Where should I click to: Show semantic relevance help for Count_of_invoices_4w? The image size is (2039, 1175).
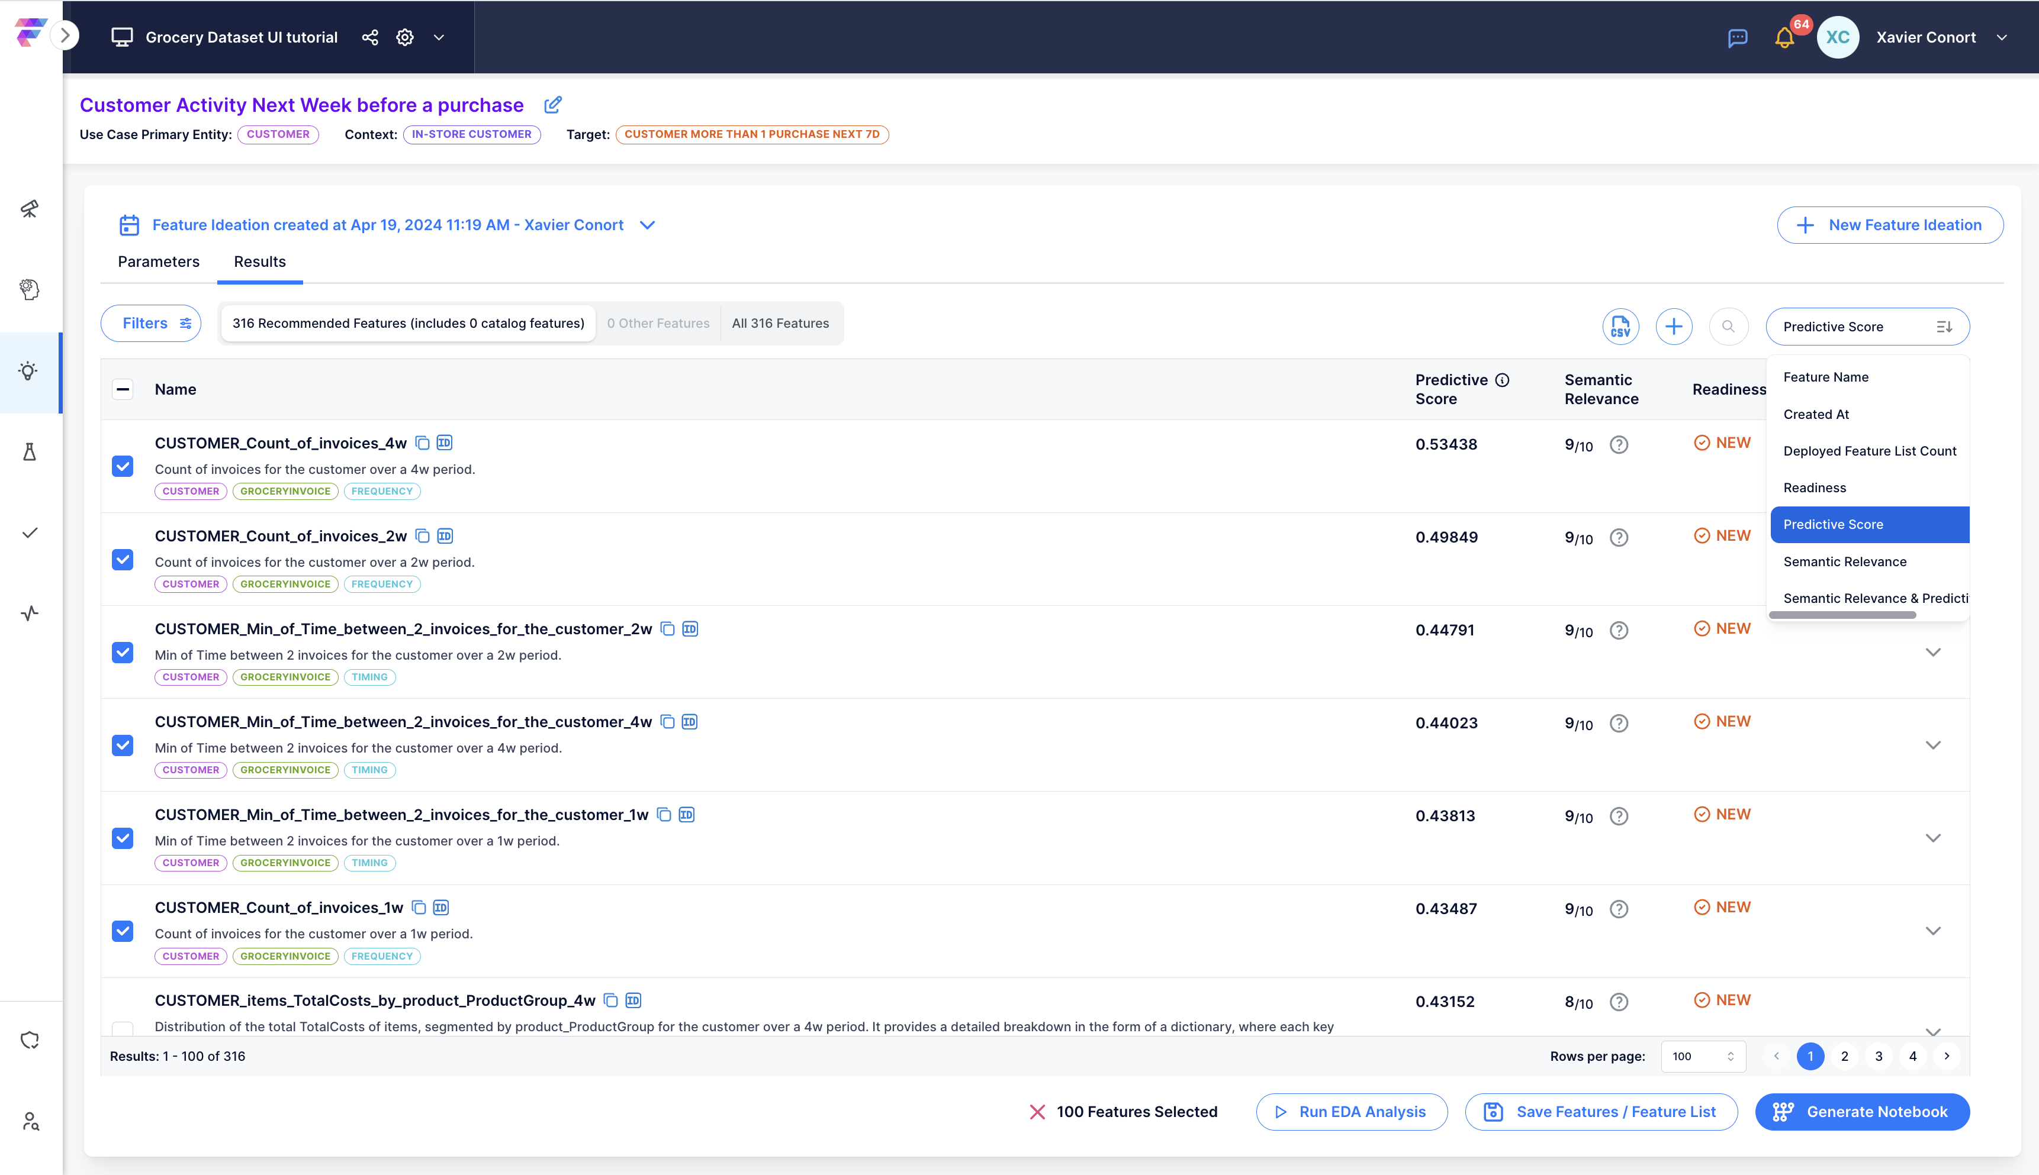point(1619,445)
